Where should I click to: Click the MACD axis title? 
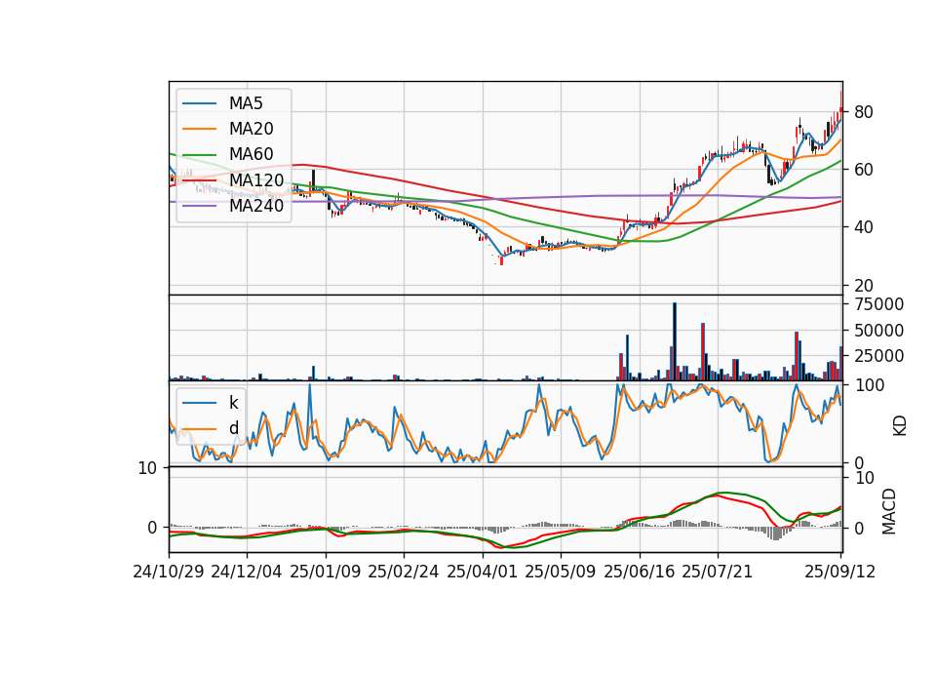(889, 511)
